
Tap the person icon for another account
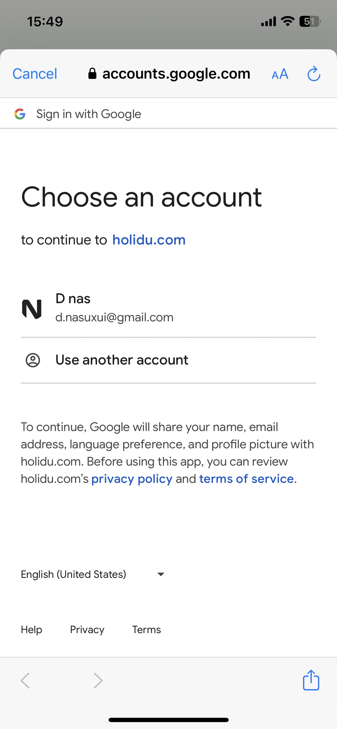coord(33,360)
